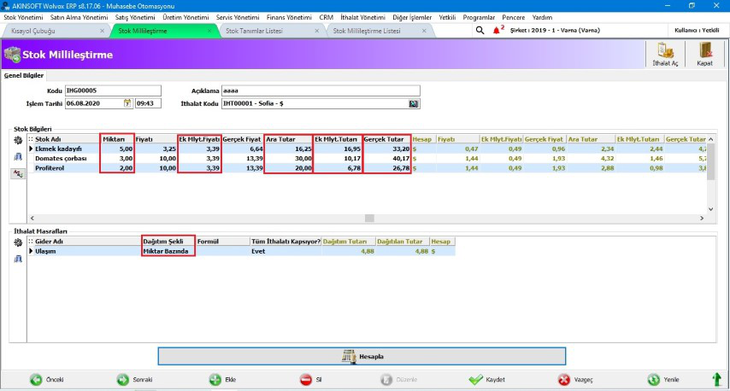Click the Stok Bilgileri binoculars search icon
Image resolution: width=730 pixels, height=391 pixels.
click(18, 157)
